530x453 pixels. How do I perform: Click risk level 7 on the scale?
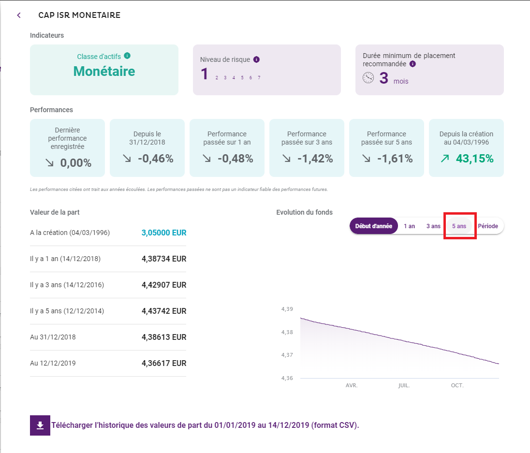[x=259, y=78]
